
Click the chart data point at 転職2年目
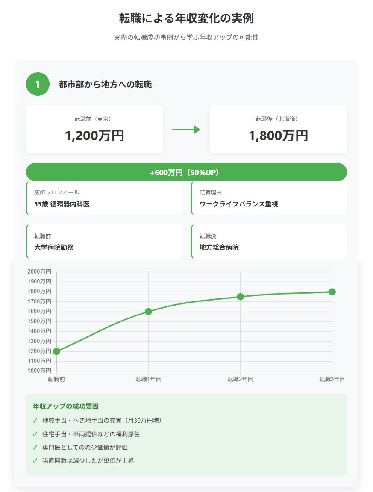240,297
